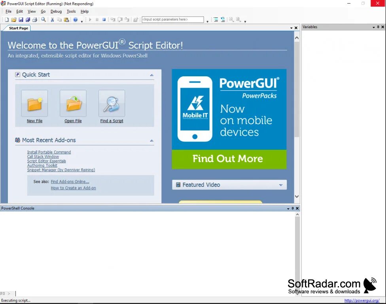Viewport: 386px width, 304px height.
Task: Open the Call Stack Window add-on link
Action: 43,157
